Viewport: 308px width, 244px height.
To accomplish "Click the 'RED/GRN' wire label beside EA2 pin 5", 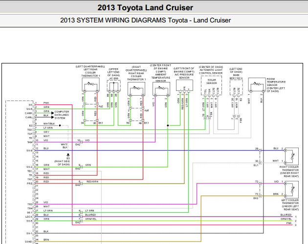I will (92, 182).
